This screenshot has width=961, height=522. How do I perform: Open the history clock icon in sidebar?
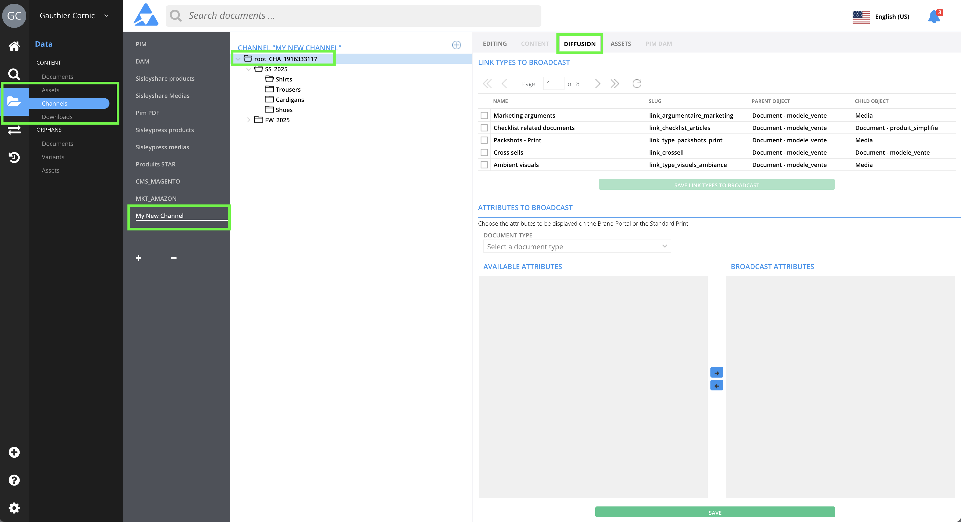pos(14,157)
